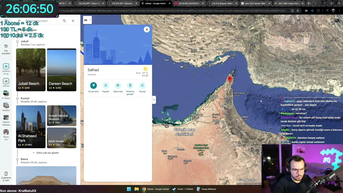Go back with the sidebar back arrow
Viewport: 343px width, 193px height.
[19, 21]
